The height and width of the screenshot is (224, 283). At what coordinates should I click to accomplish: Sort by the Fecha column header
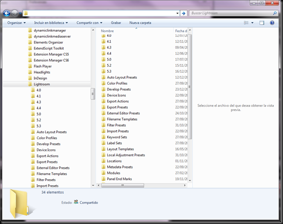(181, 31)
